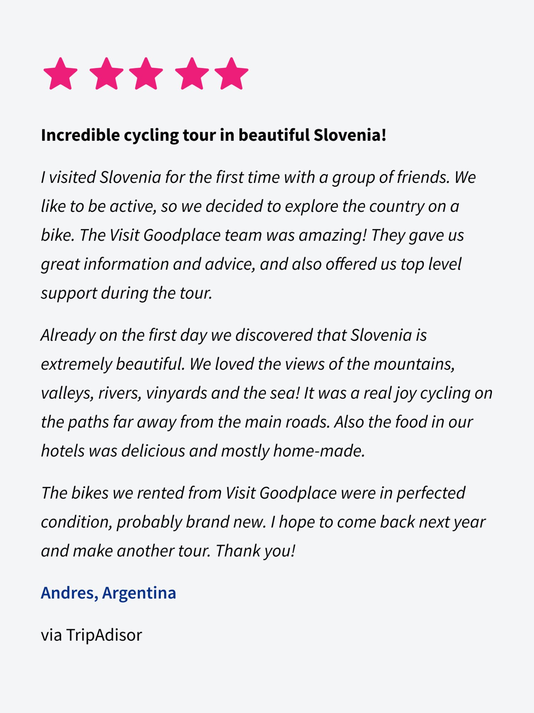
Task: Click the paragraph starting 'The bikes we rented'
Action: click(x=263, y=522)
